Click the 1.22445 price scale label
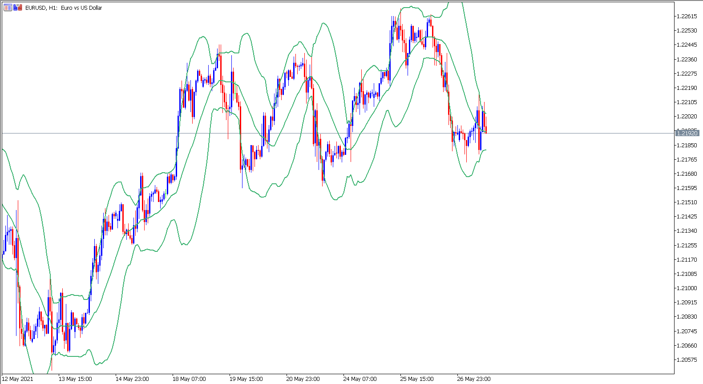Viewport: 703px width, 384px height. pyautogui.click(x=687, y=44)
